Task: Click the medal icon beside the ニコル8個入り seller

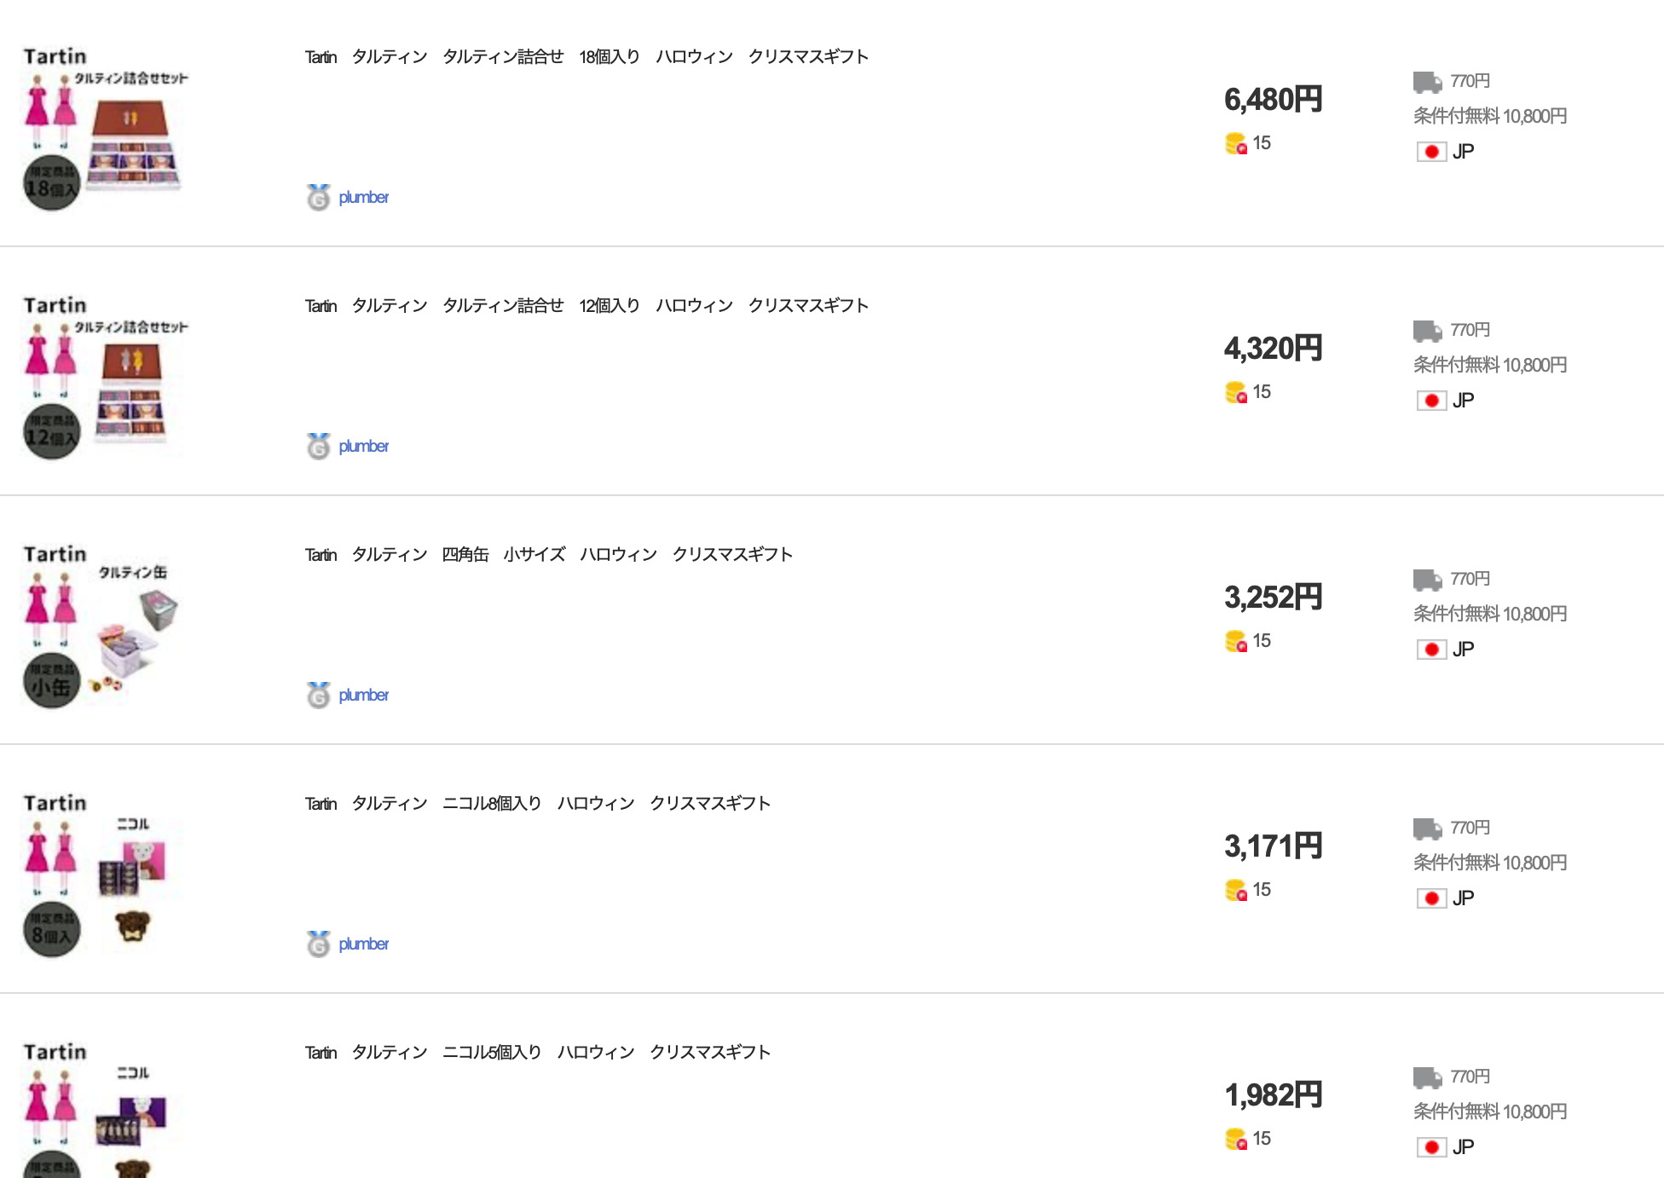Action: 318,944
